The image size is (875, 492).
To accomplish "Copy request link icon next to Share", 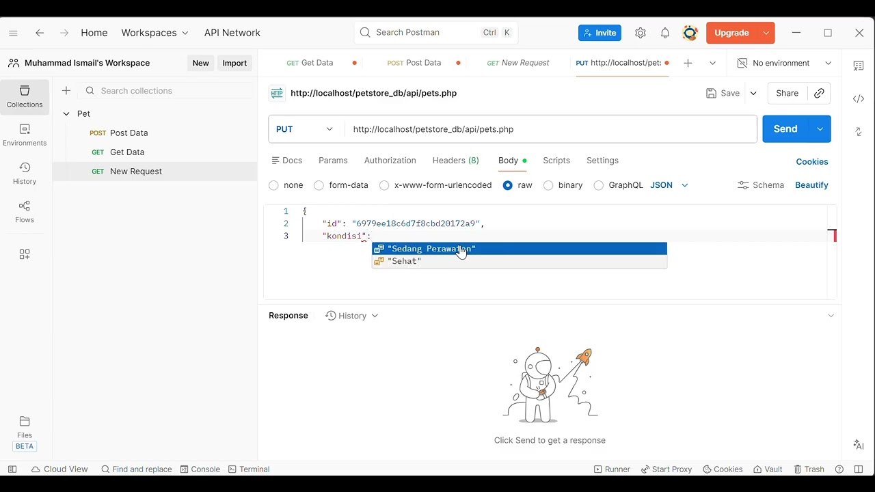I will point(819,94).
